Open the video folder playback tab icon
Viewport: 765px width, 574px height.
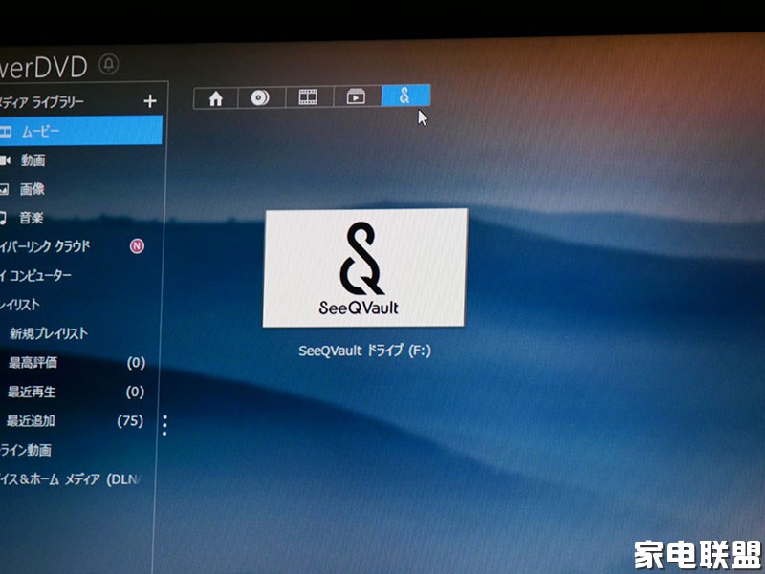click(357, 96)
